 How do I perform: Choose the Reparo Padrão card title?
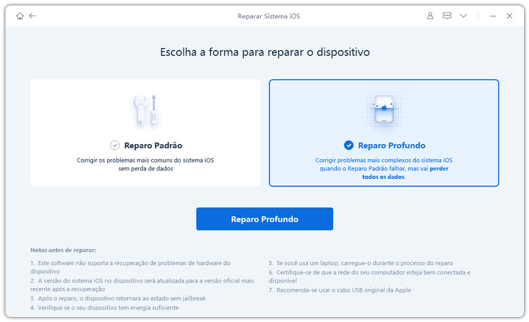point(153,145)
